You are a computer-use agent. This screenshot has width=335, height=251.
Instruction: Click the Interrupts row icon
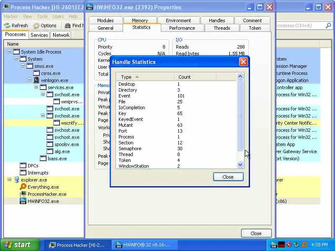[x=23, y=172]
